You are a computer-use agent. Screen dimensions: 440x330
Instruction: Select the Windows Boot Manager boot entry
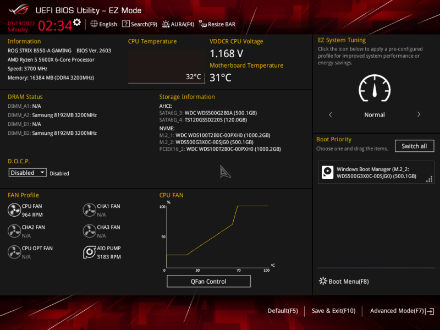376,173
